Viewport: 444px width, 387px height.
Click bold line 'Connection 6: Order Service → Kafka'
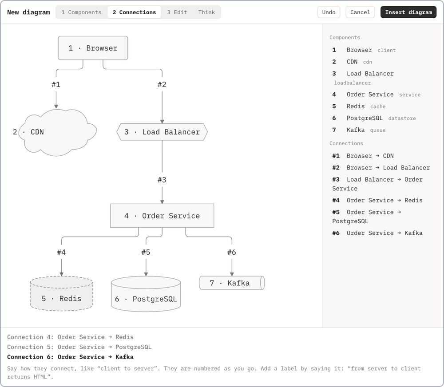(x=70, y=357)
